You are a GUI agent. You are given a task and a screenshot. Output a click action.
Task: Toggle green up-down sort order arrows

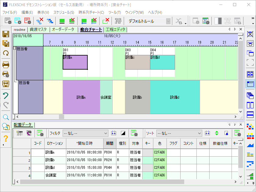pos(217,133)
